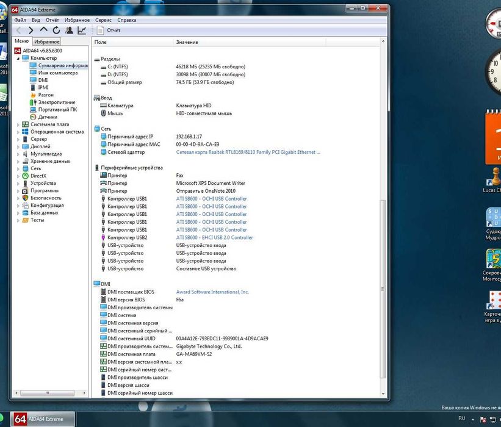
Task: Select AIDA64 v6.85.6300 tree root
Action: (x=42, y=51)
